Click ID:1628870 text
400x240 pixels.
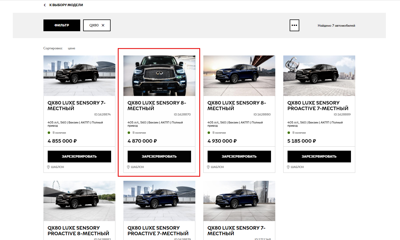[x=182, y=114]
